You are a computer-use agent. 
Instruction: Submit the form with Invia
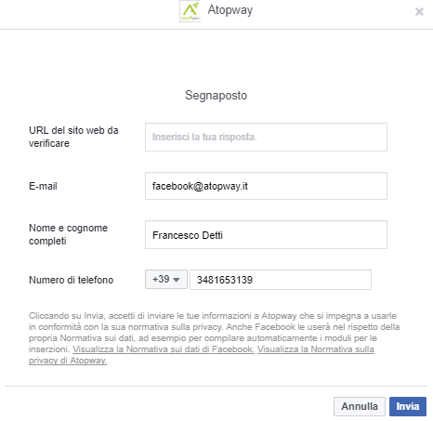(408, 406)
